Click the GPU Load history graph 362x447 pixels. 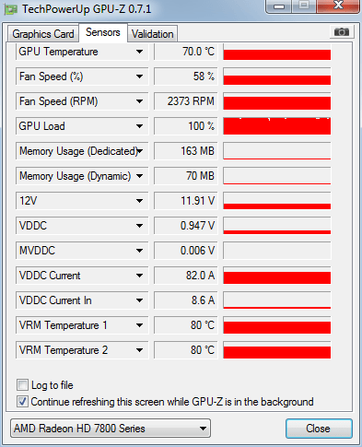point(277,126)
